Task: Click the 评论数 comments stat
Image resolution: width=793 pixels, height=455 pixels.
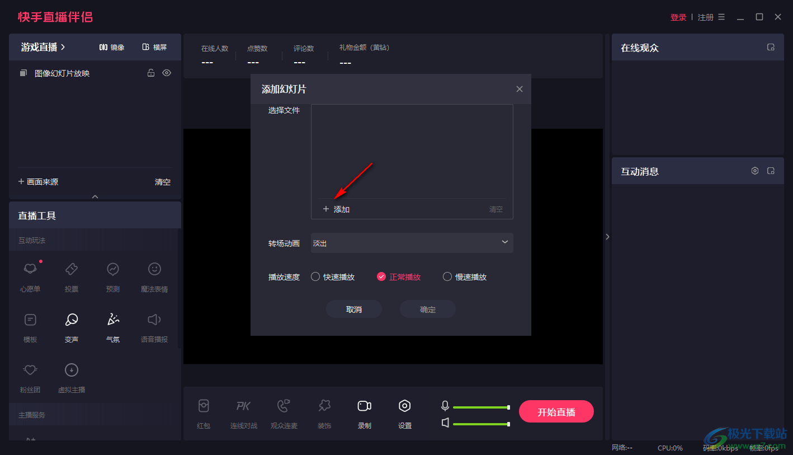Action: pos(304,55)
